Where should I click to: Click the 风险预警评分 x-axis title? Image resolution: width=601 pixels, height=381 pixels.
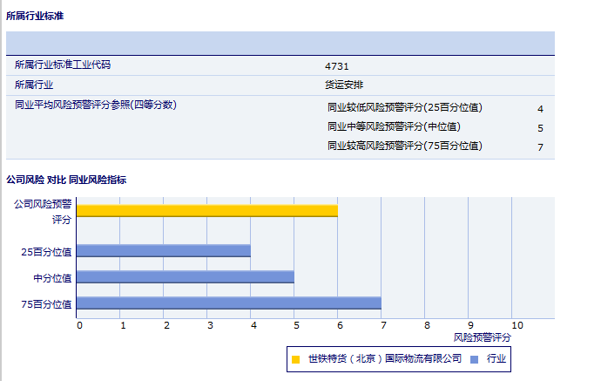click(483, 337)
